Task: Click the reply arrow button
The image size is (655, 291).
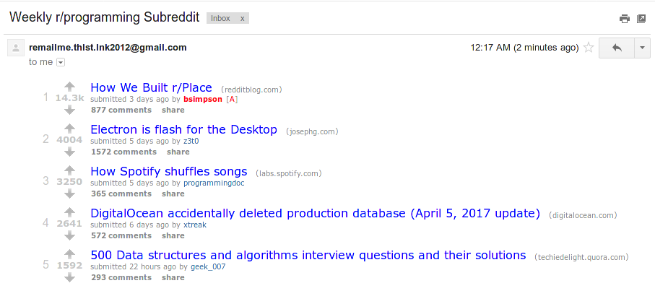Action: point(617,48)
